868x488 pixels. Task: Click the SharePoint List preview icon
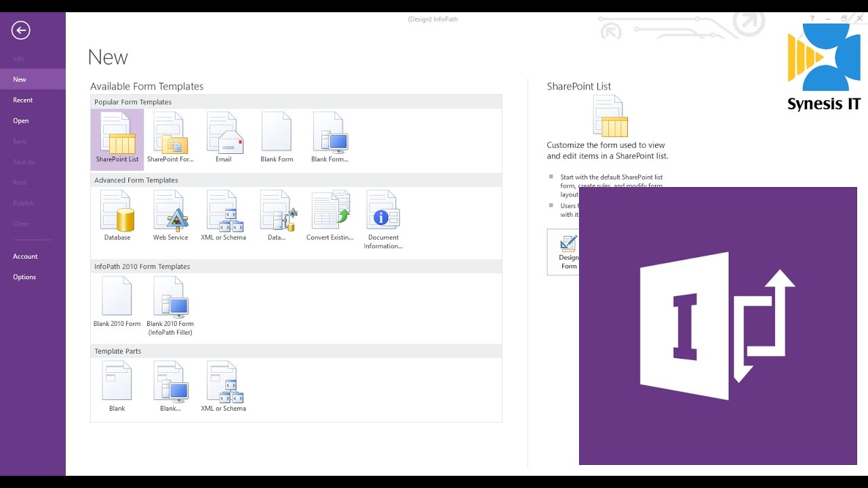[x=610, y=116]
